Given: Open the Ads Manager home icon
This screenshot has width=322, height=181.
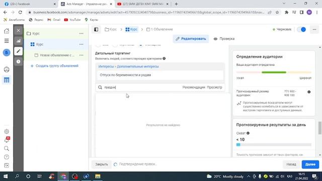Looking at the screenshot, I should tap(7, 31).
